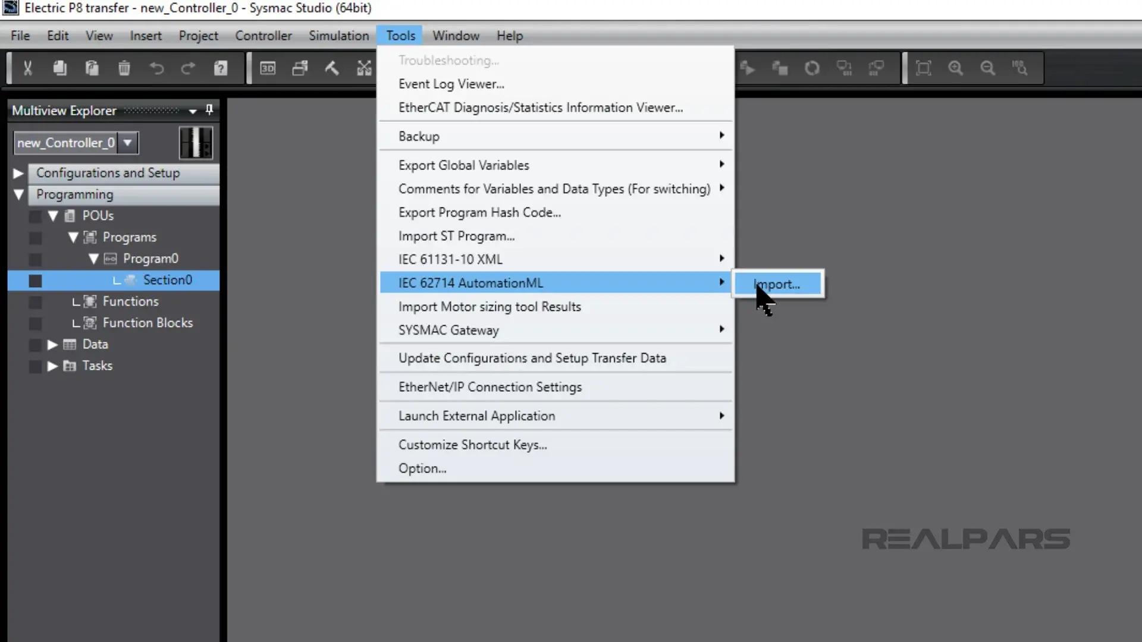
Task: Click the Undo arrow icon
Action: coord(156,68)
